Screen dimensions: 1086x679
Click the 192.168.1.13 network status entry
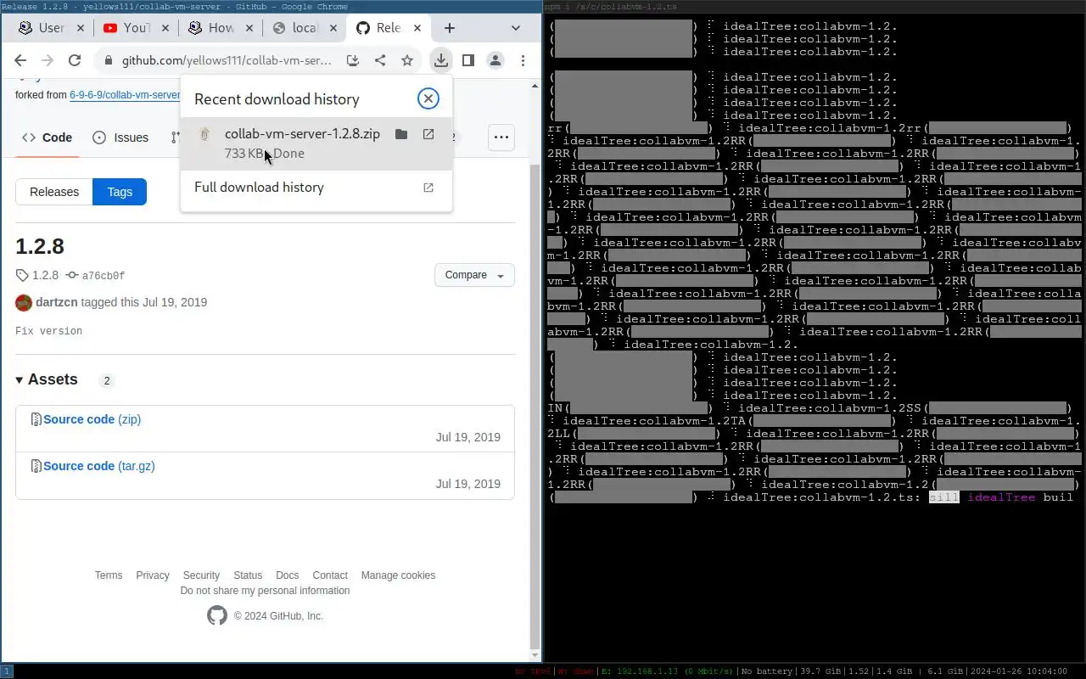coord(668,671)
